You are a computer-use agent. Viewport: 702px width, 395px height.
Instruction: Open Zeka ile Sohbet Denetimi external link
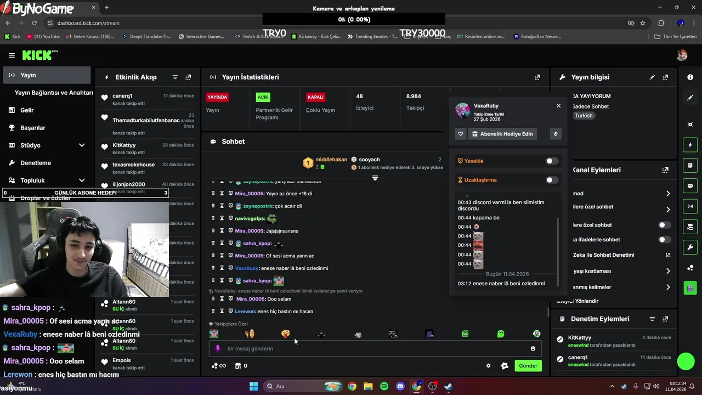point(668,255)
